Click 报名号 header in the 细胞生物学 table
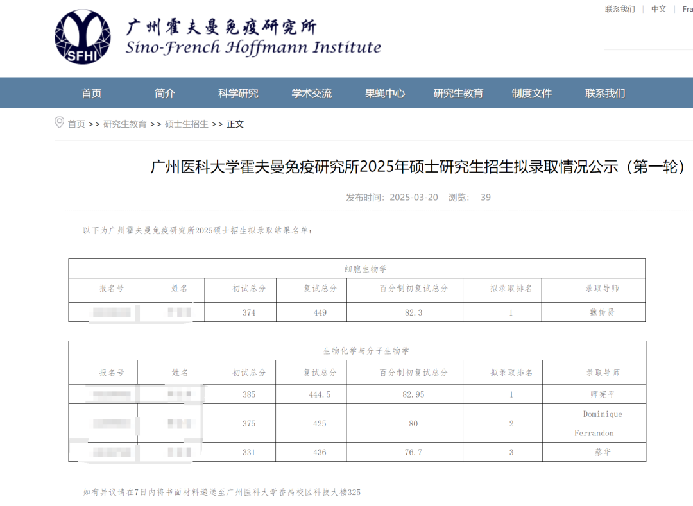This screenshot has width=693, height=506. (112, 289)
